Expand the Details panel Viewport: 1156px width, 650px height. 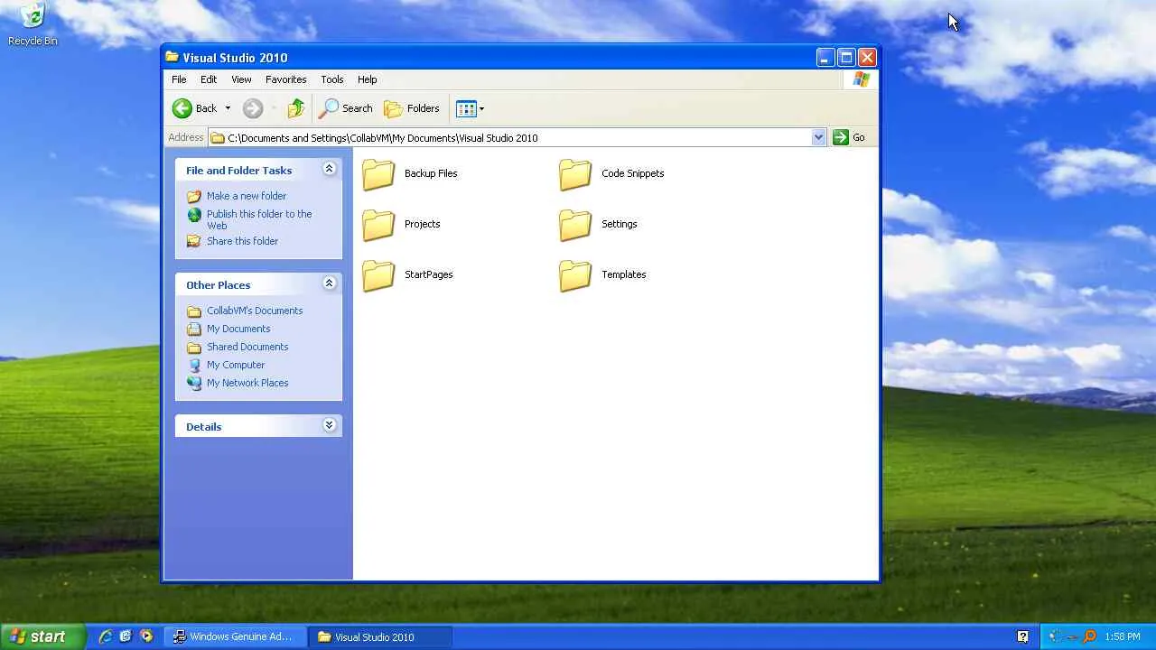[329, 425]
